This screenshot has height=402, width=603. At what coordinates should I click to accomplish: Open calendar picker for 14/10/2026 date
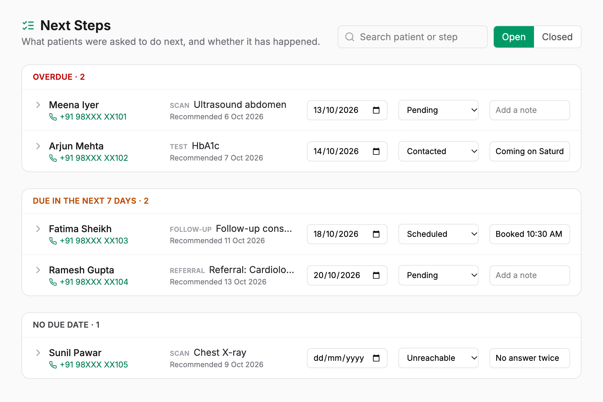pos(376,151)
